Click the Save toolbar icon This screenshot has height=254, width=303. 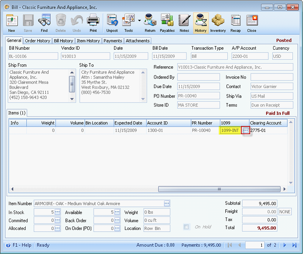(x=28, y=23)
